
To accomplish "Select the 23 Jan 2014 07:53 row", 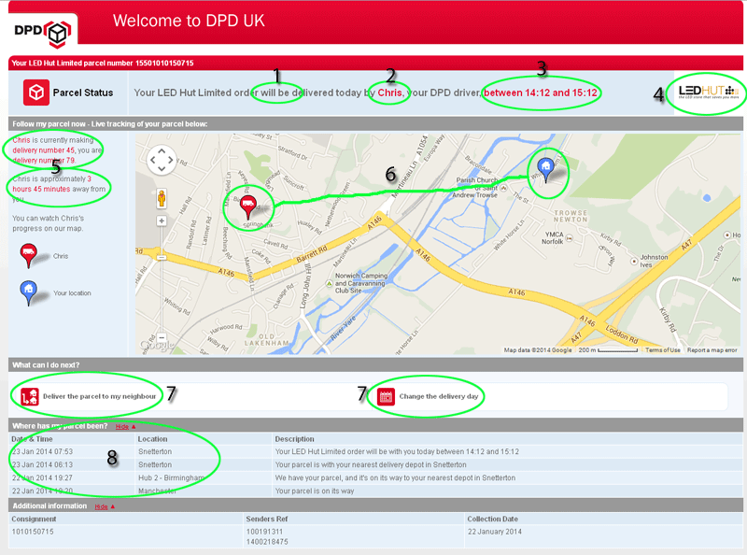I will coord(375,451).
